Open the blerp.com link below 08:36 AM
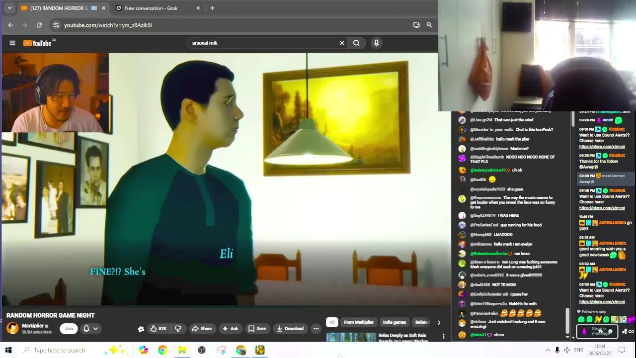Image resolution: width=636 pixels, height=358 pixels. (602, 302)
